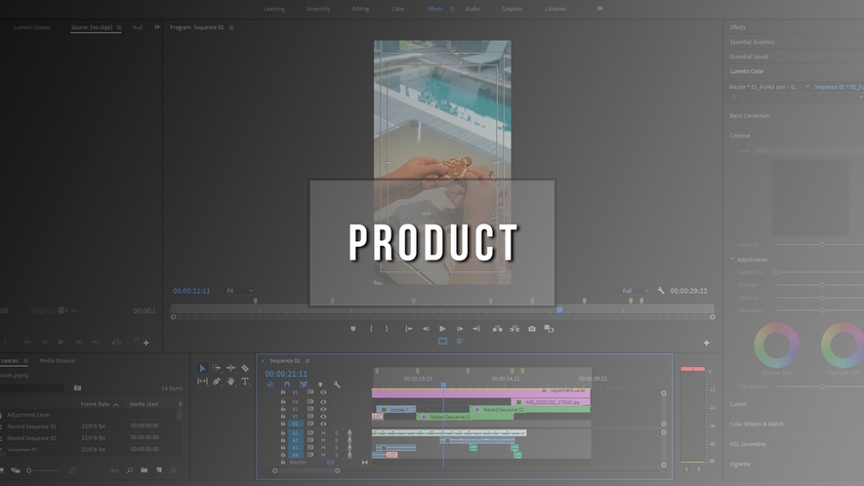Open Program monitor button editor plus
Screen dimensions: 864x486
click(x=707, y=343)
